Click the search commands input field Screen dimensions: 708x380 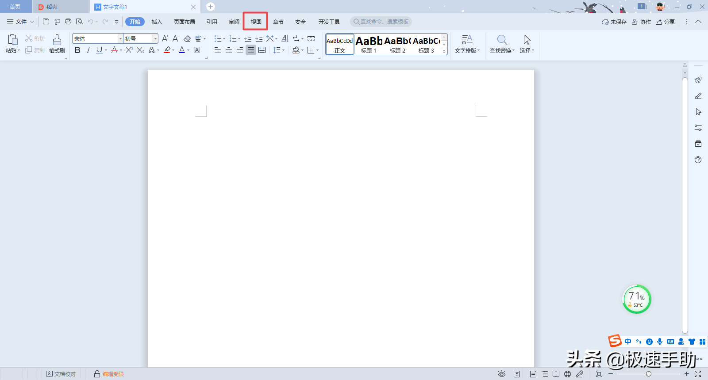tap(381, 22)
